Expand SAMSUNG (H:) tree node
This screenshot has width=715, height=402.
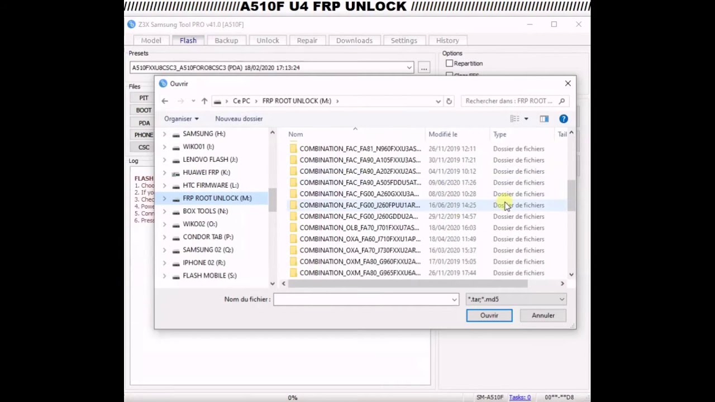(x=164, y=134)
